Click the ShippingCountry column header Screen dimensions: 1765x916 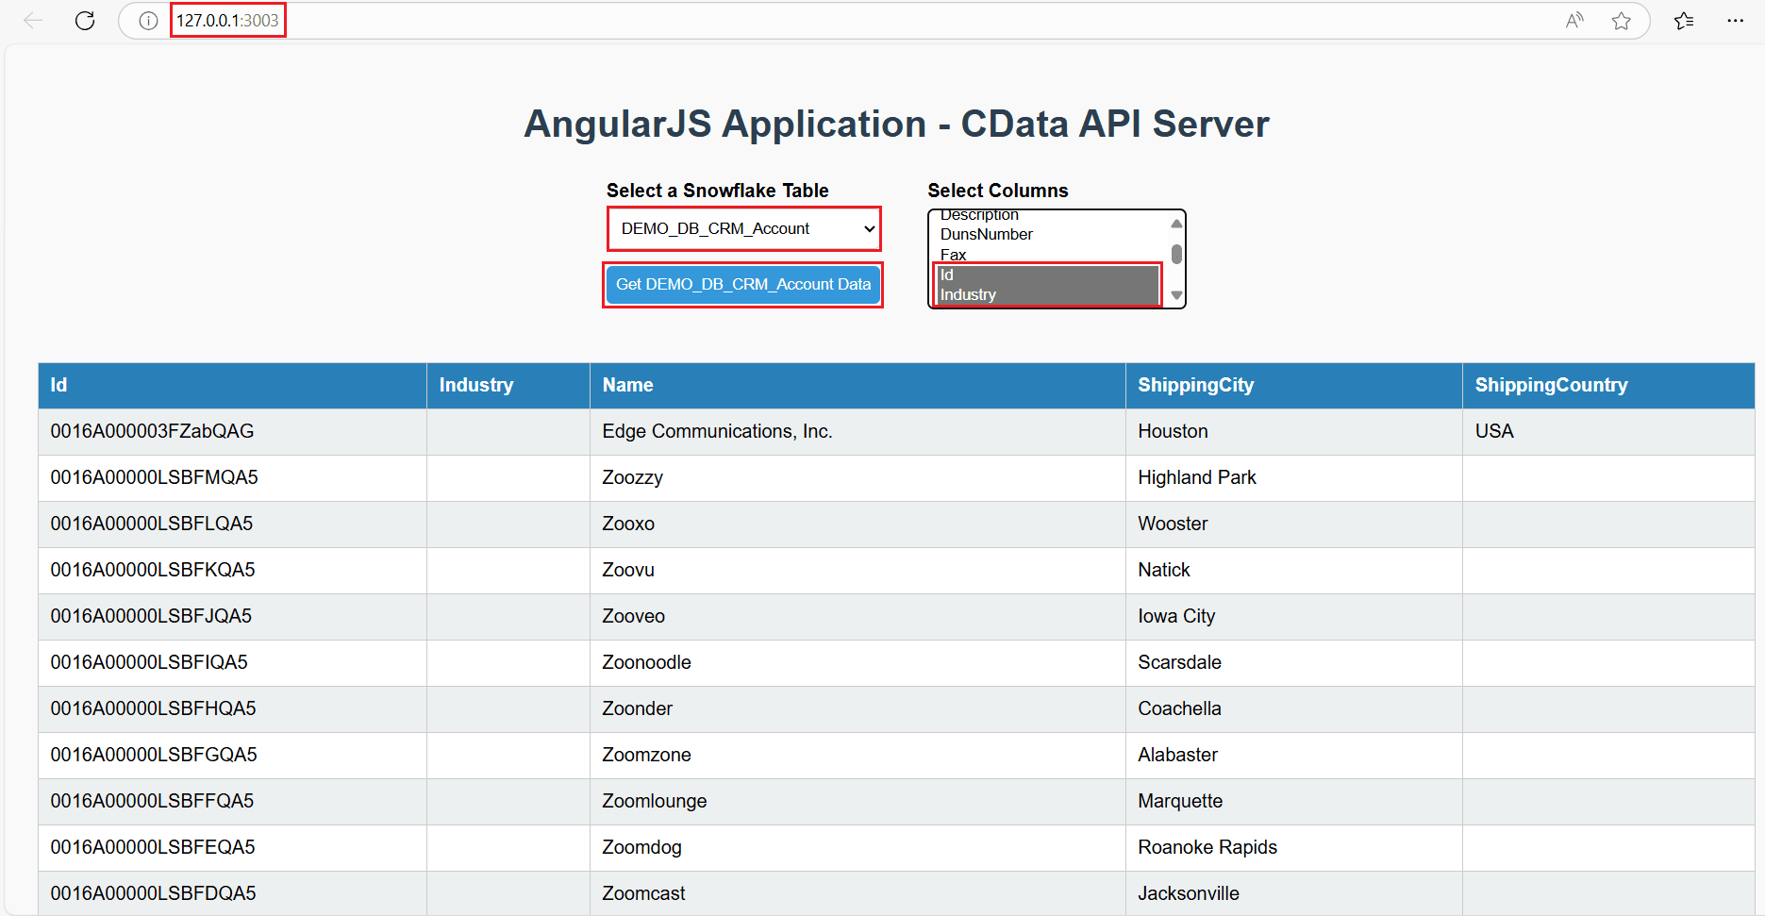click(1551, 385)
